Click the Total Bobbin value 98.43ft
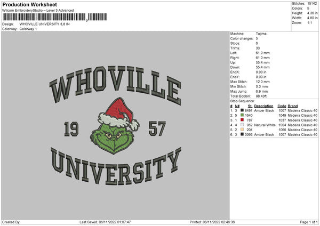 pos(261,96)
